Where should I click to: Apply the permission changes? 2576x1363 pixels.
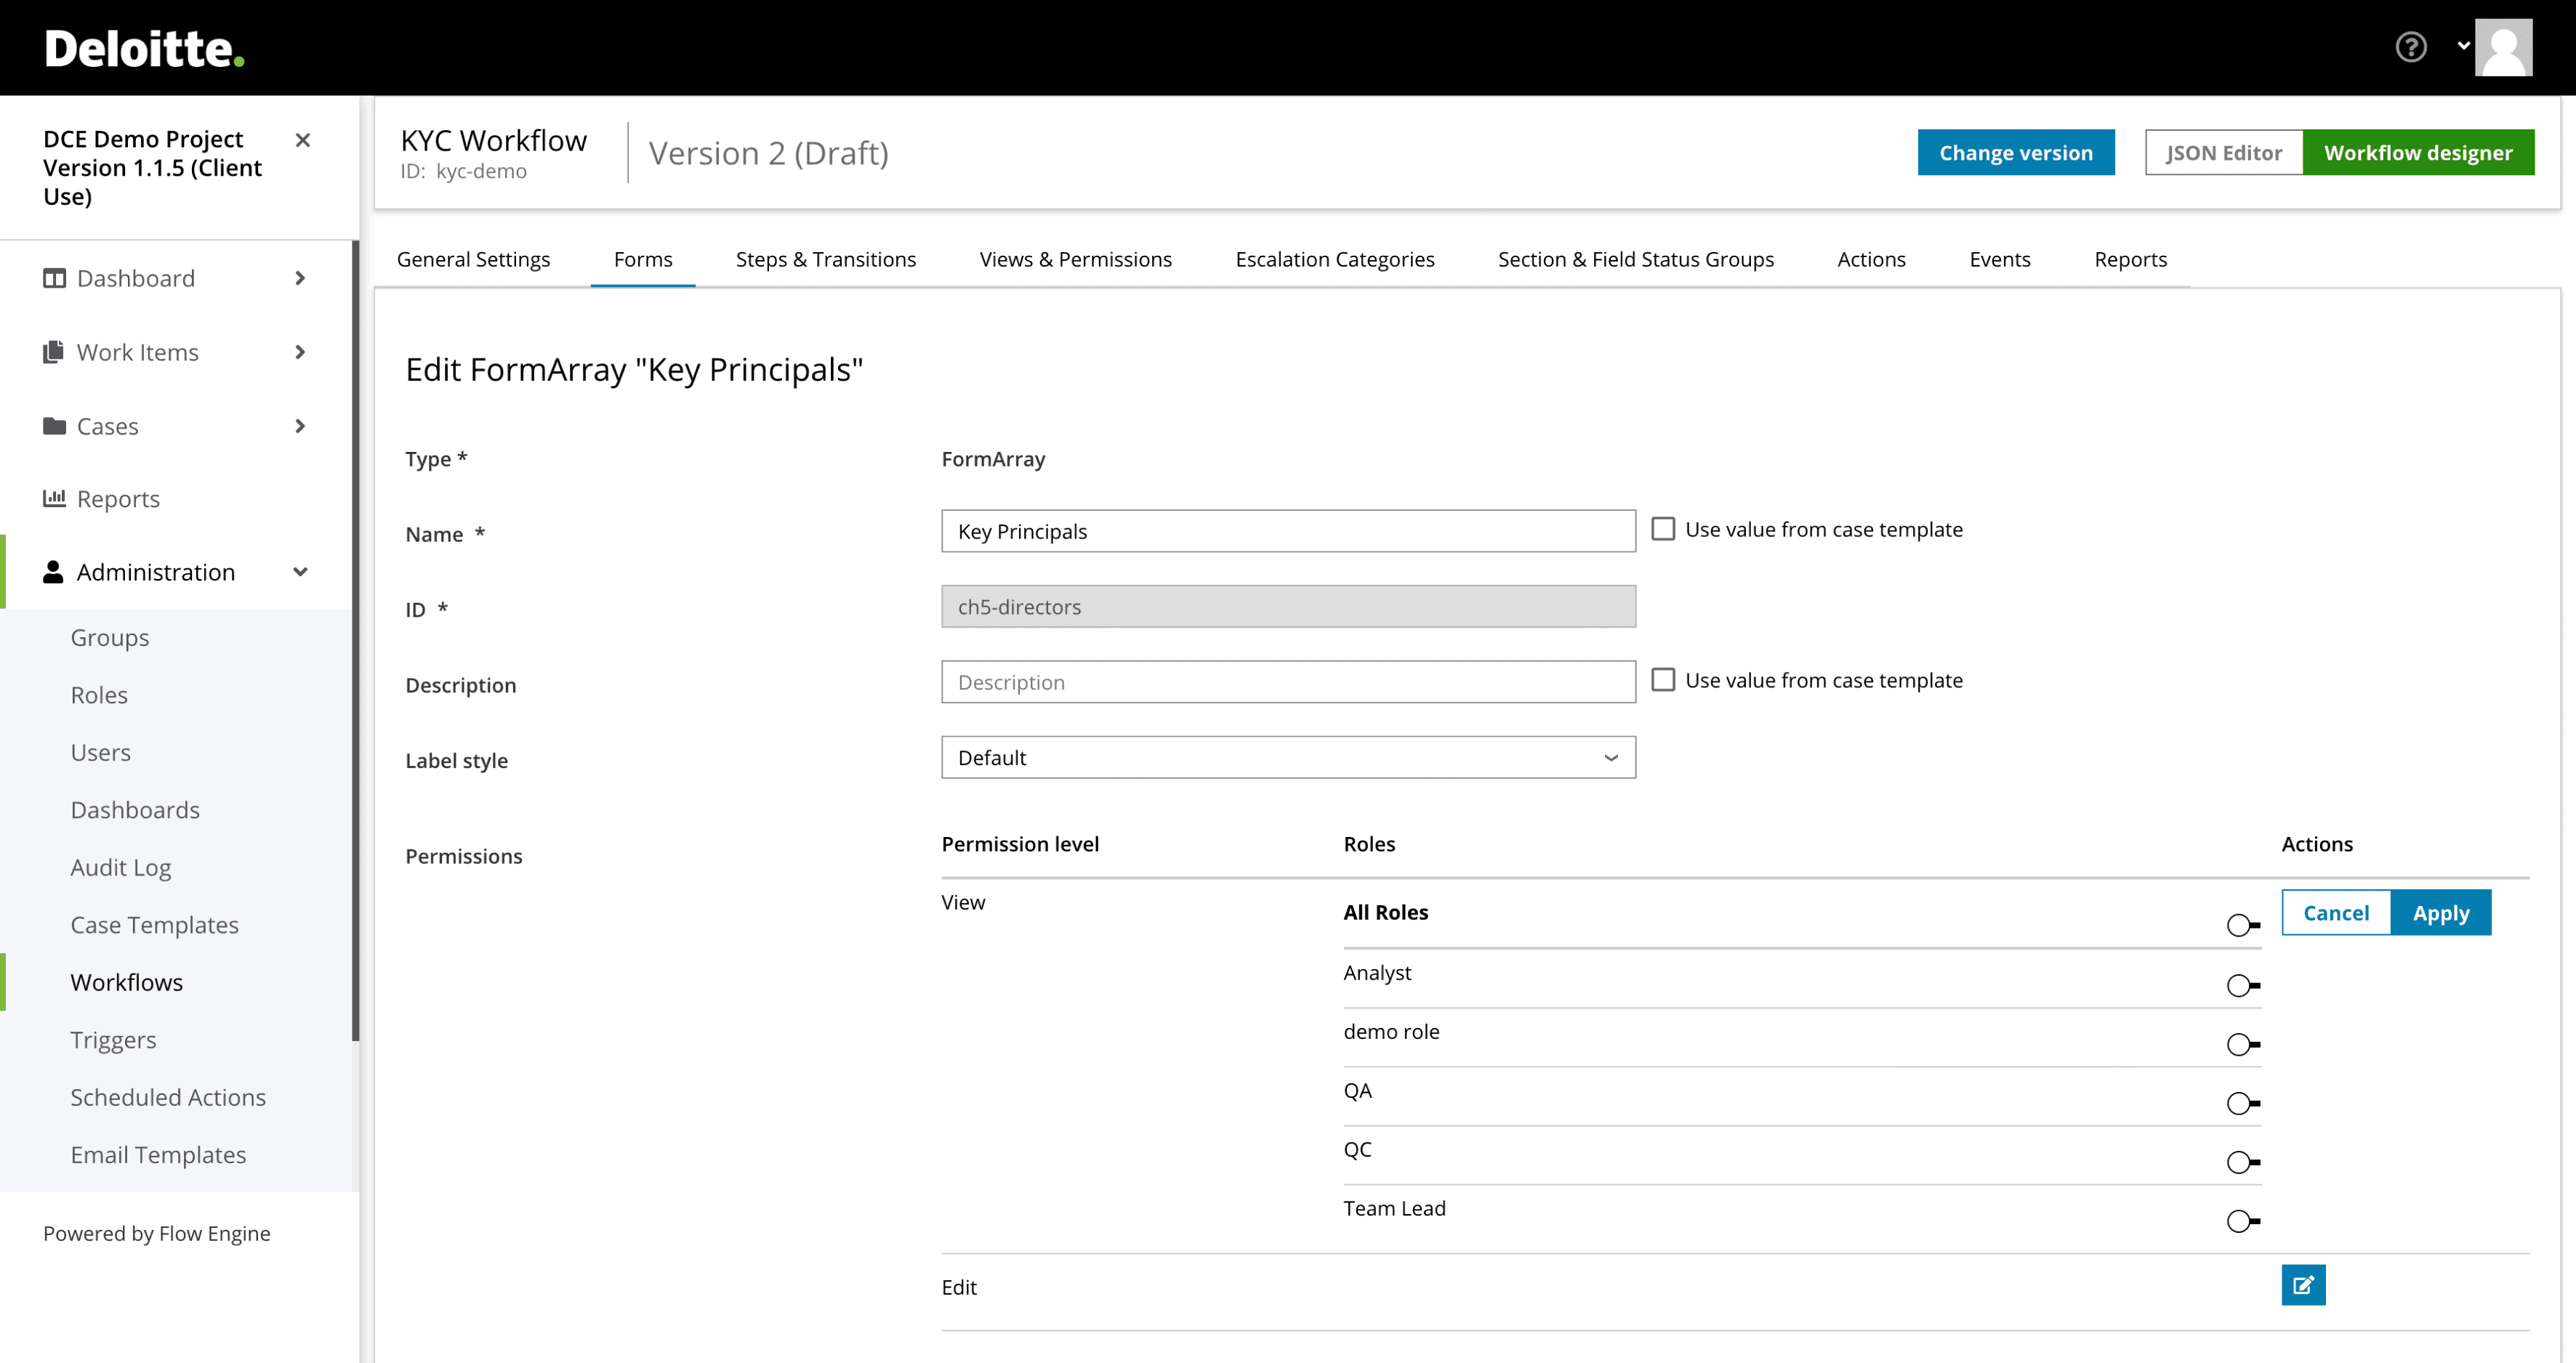pos(2440,913)
